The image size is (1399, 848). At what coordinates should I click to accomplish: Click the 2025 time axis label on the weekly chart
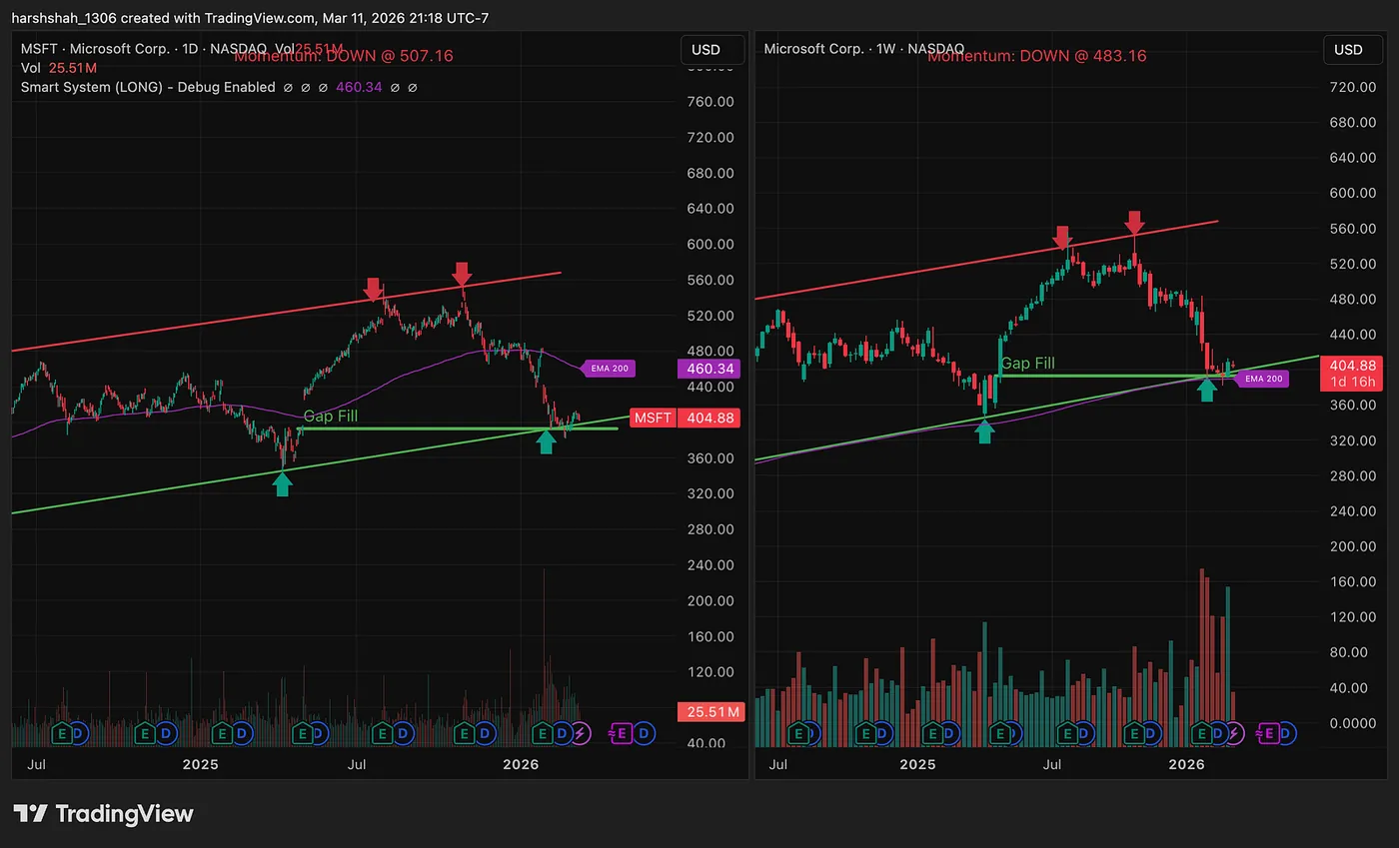point(916,764)
